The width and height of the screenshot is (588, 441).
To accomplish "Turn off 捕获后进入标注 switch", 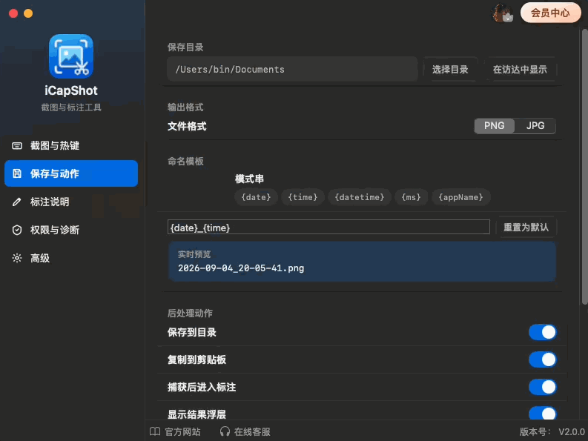I will (542, 387).
